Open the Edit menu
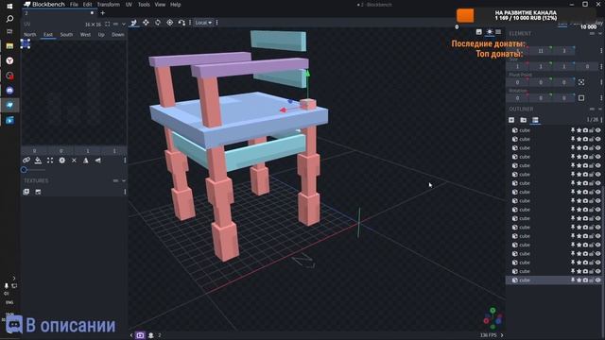 point(88,5)
